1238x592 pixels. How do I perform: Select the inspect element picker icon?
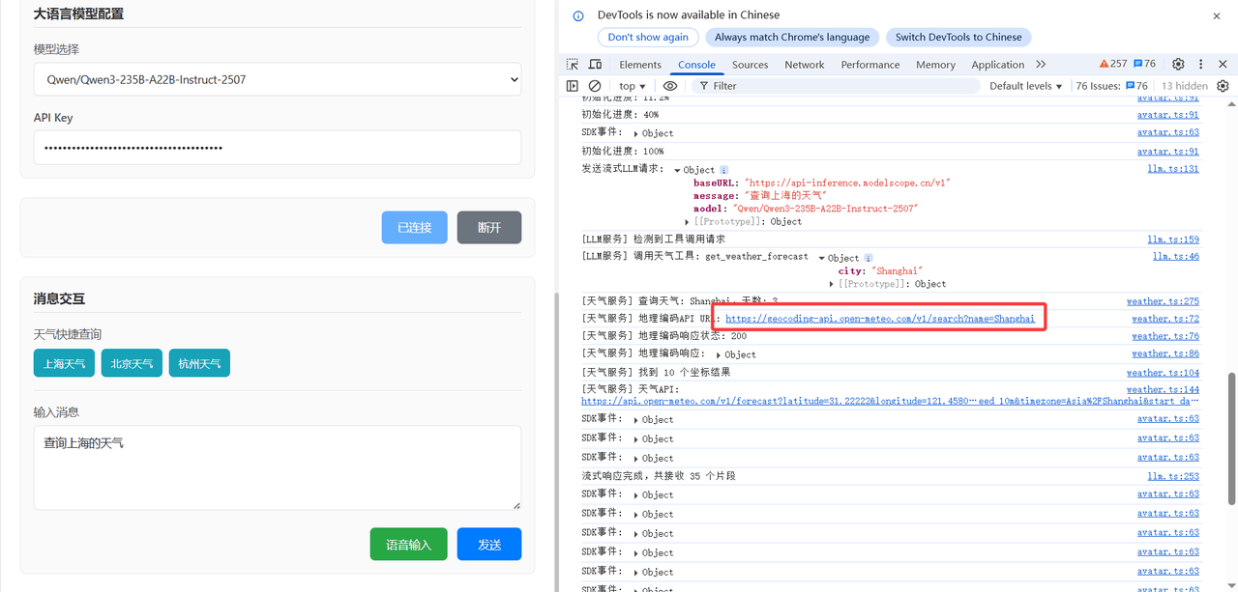point(573,65)
